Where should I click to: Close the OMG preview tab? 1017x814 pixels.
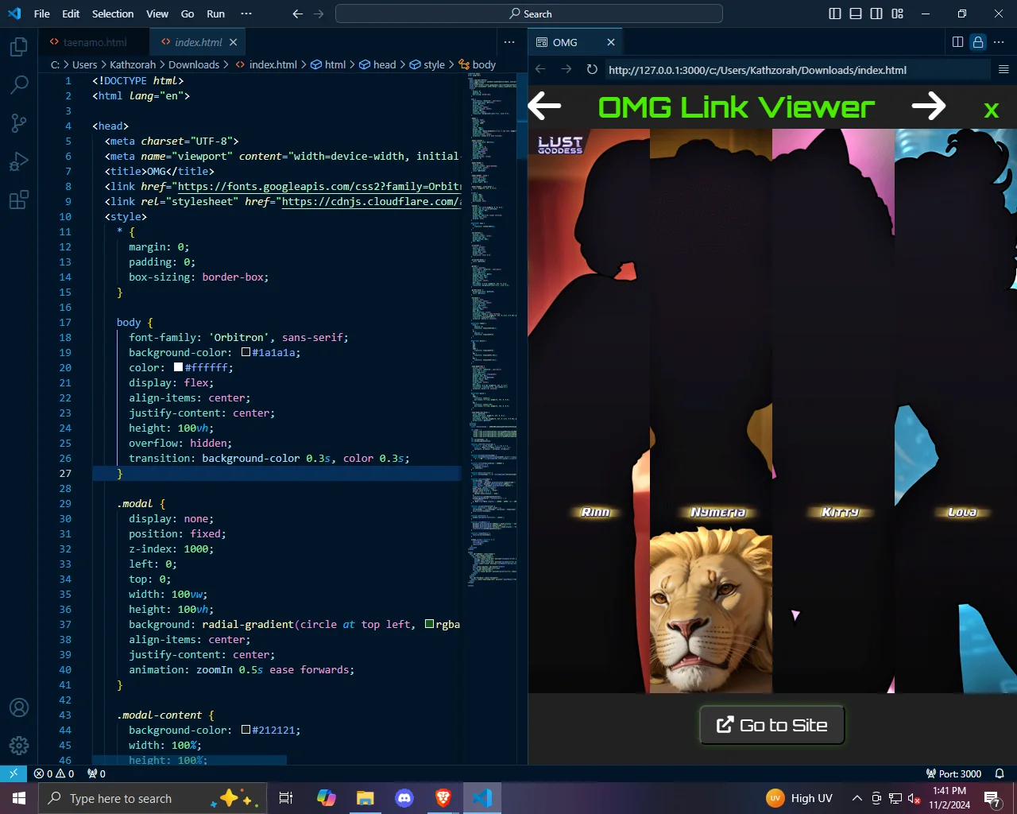click(611, 42)
